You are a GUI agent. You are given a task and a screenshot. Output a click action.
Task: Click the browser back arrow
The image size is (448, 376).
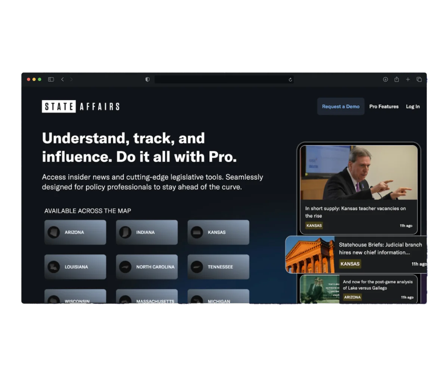(62, 80)
